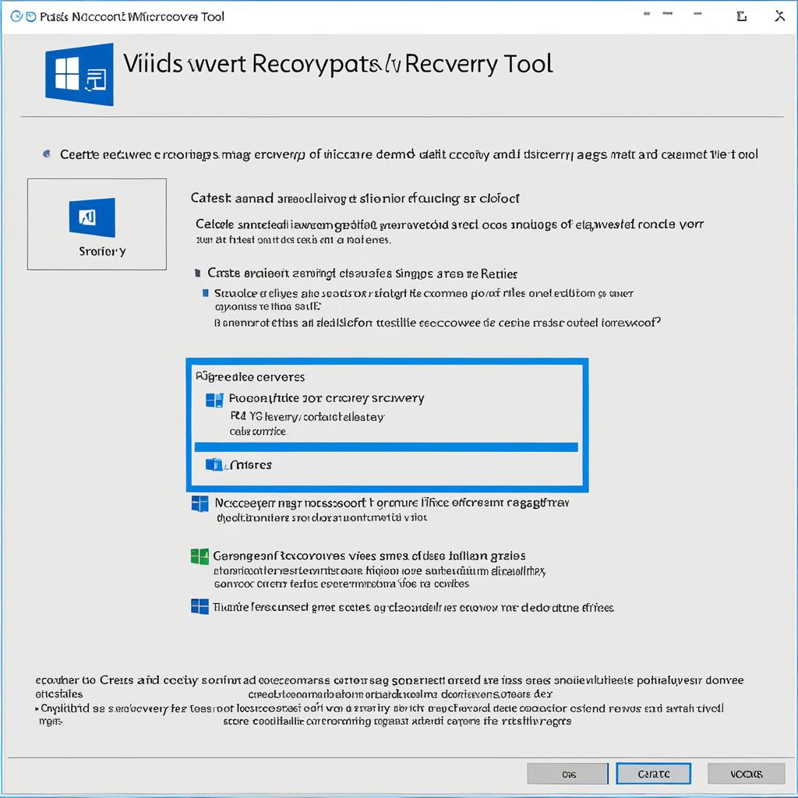Click the dark bullet marker beside "Carste sracieort" line
Viewport: 798px width, 798px height.
pos(197,274)
